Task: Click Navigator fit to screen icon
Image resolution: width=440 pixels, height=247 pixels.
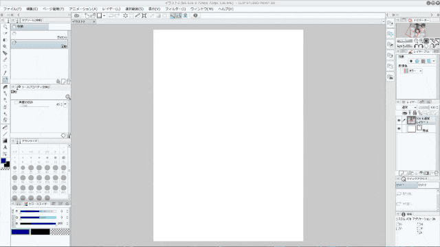Action: tap(426, 41)
